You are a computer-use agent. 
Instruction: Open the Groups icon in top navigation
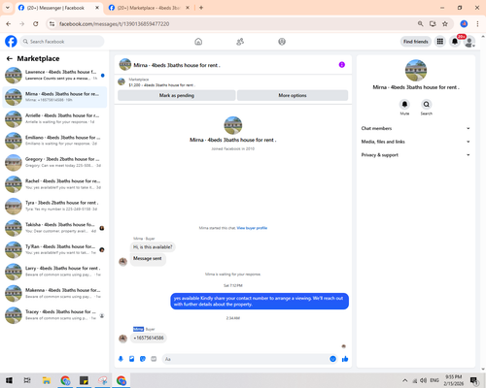(x=282, y=42)
